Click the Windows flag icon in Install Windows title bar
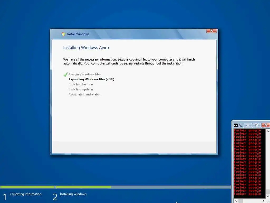Screen dimensions: 270x203 tap(63, 34)
